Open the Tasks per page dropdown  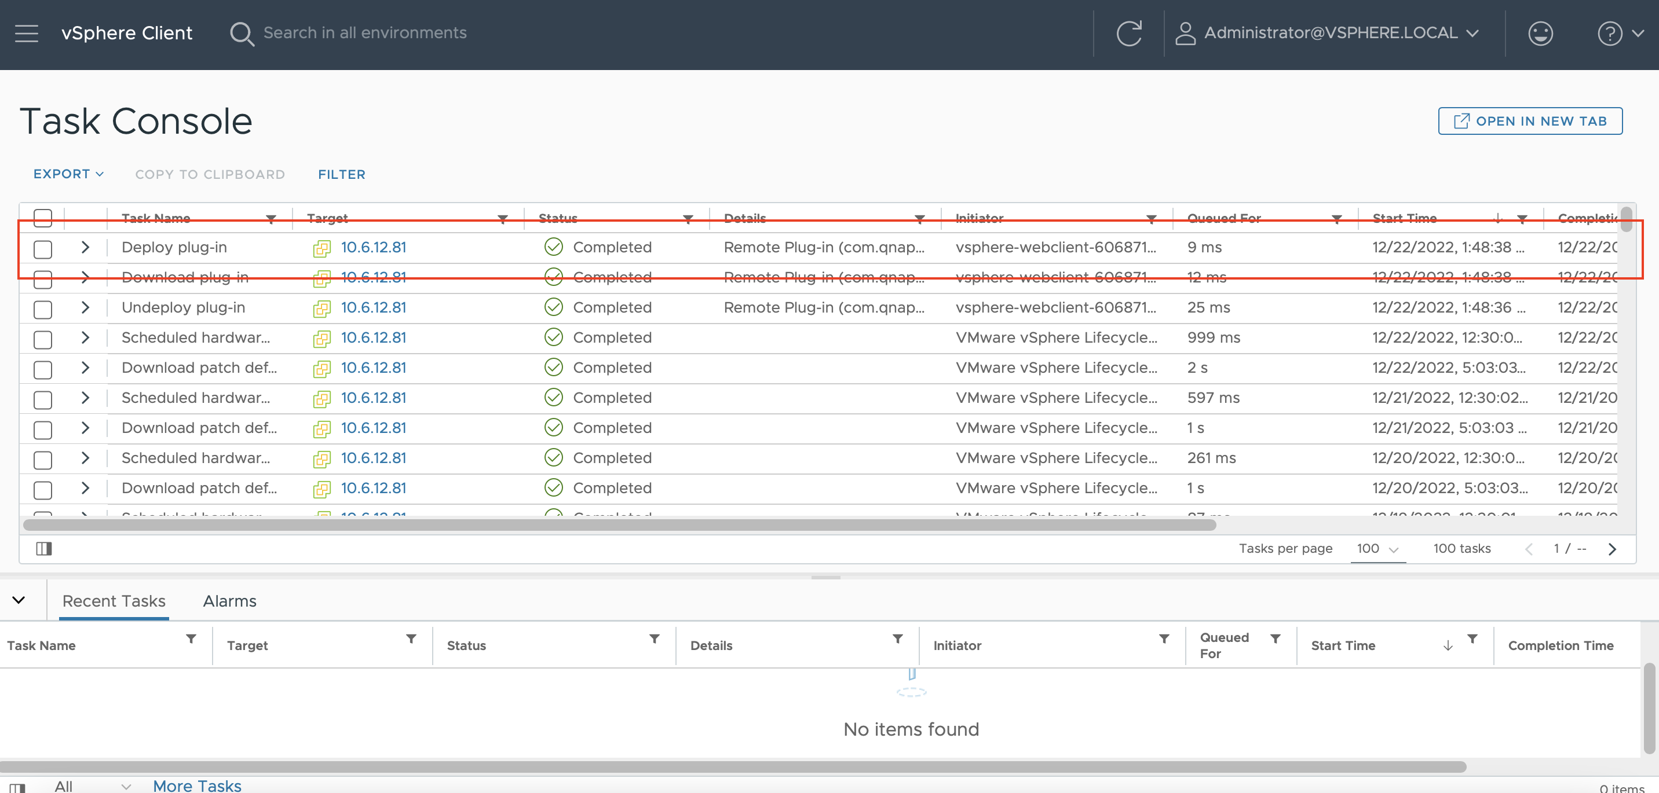point(1377,549)
